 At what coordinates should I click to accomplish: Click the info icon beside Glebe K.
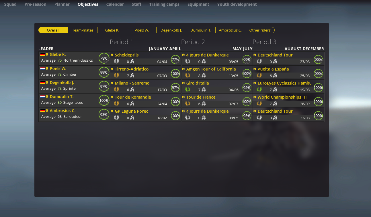tap(47, 54)
